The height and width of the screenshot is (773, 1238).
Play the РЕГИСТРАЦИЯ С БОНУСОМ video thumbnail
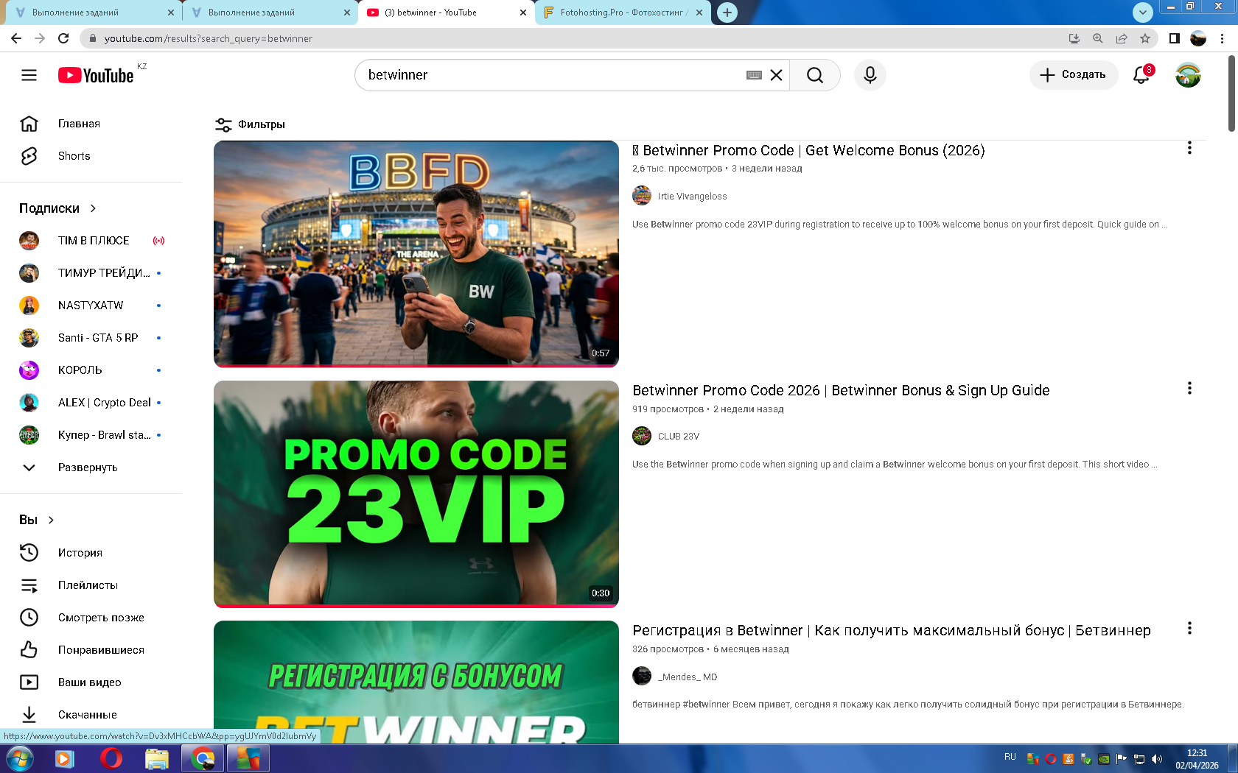pos(416,682)
